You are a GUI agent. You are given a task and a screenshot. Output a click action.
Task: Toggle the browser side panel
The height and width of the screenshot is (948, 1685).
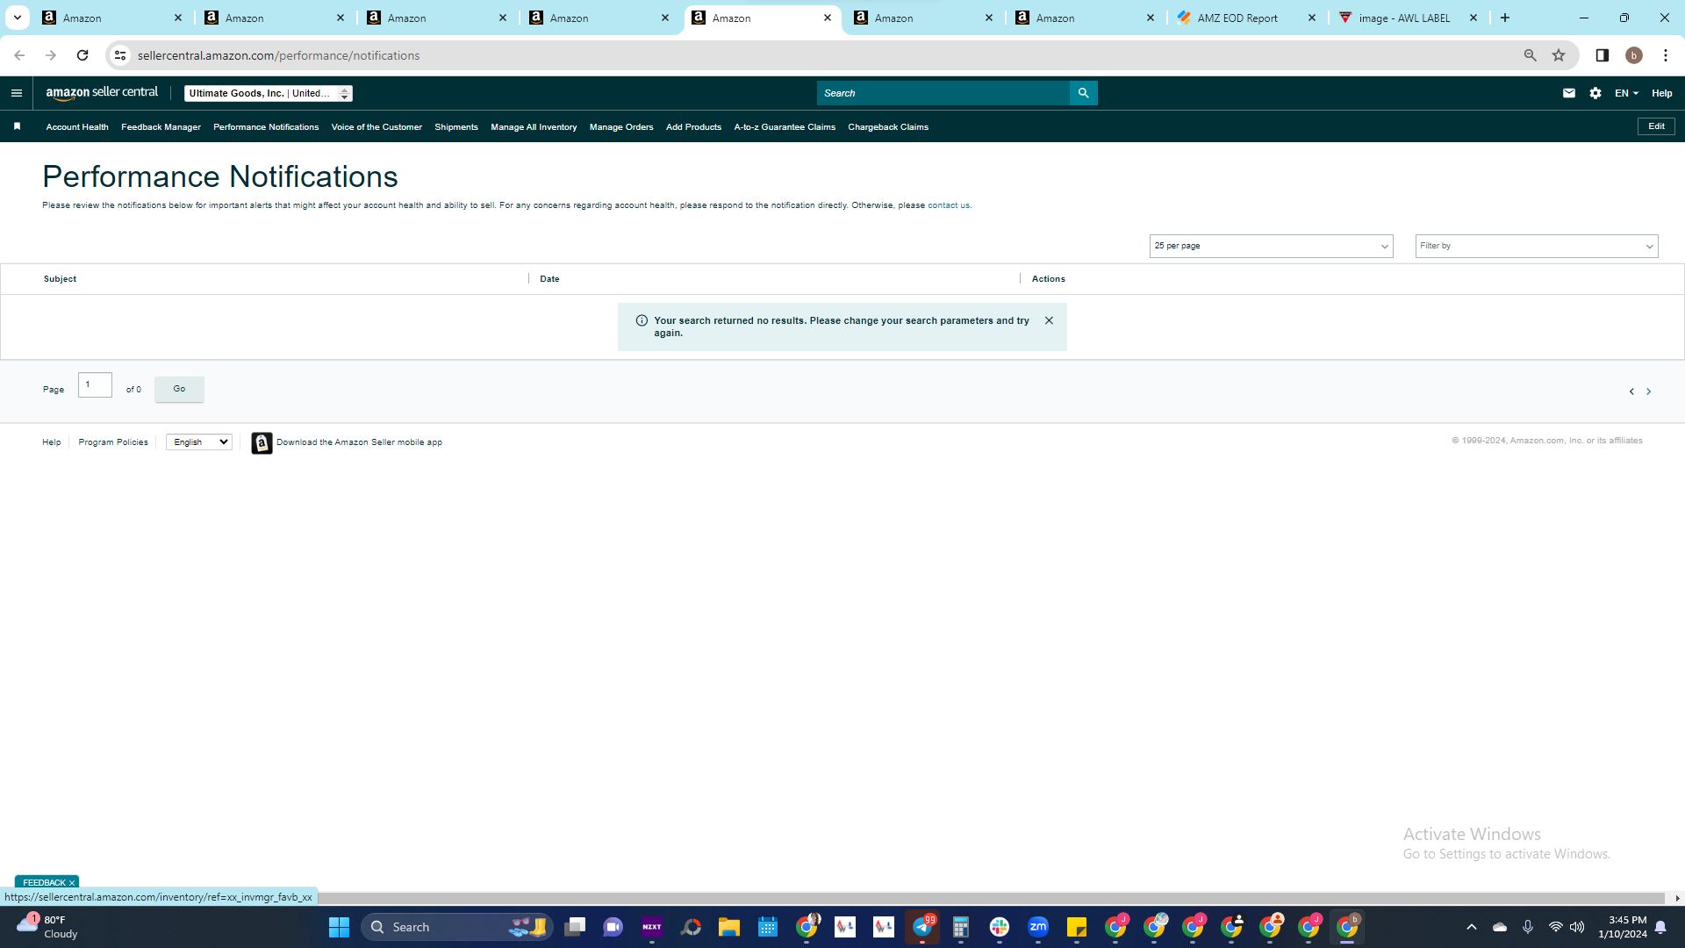point(1603,55)
